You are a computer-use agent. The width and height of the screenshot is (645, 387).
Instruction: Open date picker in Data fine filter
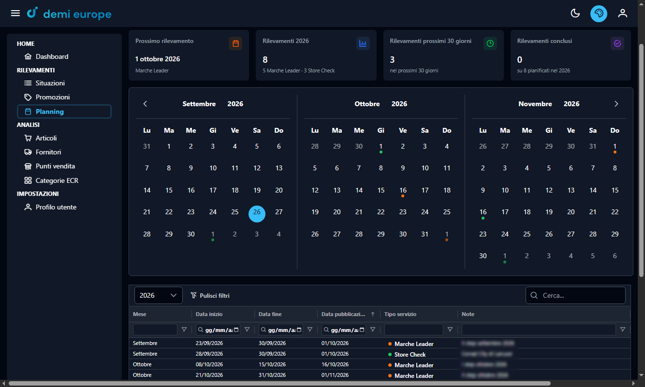click(299, 330)
